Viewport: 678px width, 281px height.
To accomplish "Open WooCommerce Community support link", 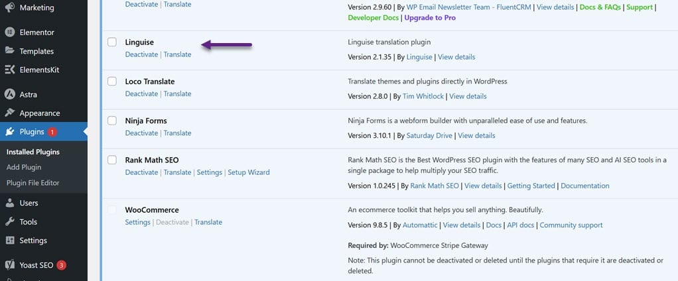I will 571,225.
